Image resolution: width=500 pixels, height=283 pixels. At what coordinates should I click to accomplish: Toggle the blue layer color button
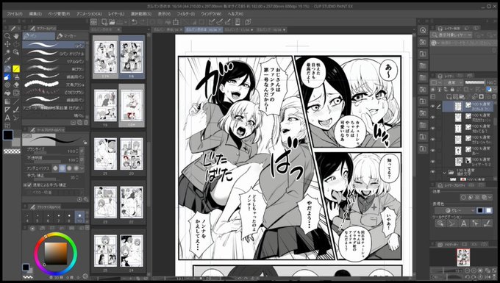tap(489, 90)
